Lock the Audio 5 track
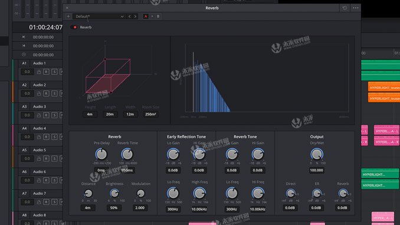The height and width of the screenshot is (225, 400). click(39, 158)
